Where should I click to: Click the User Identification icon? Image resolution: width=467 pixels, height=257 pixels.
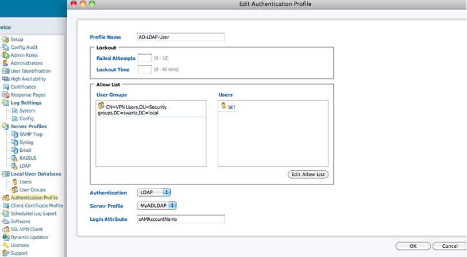point(6,71)
